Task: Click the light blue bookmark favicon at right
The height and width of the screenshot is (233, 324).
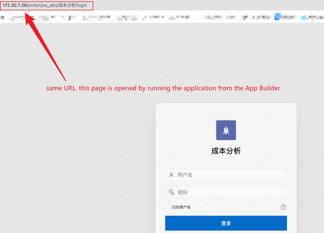Action: 304,17
